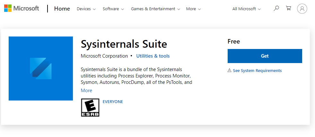Click More to expand the app description
315x137 pixels.
[86, 91]
